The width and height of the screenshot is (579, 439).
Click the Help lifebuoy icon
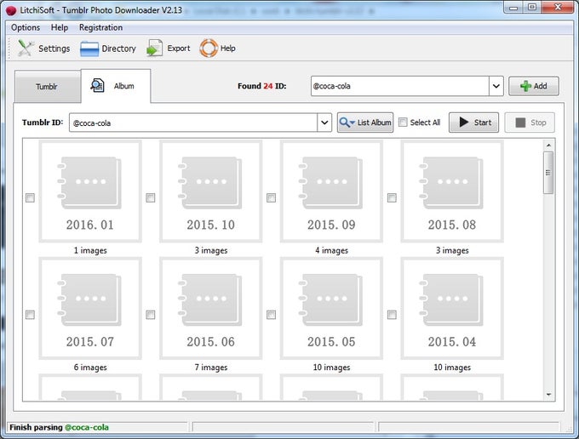pos(209,48)
